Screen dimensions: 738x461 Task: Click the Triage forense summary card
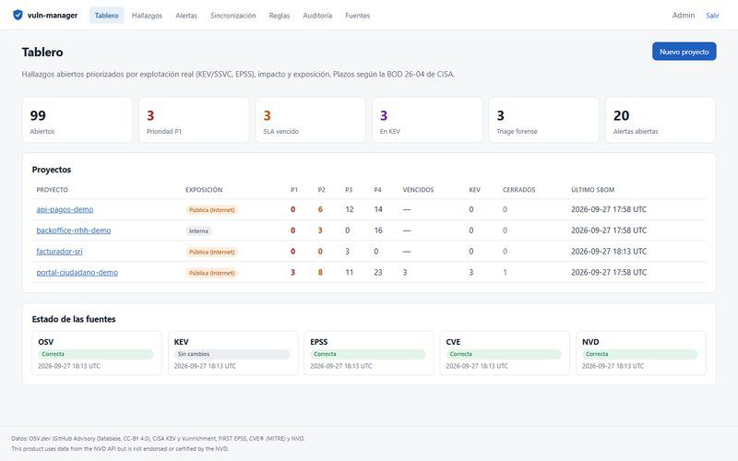point(544,120)
